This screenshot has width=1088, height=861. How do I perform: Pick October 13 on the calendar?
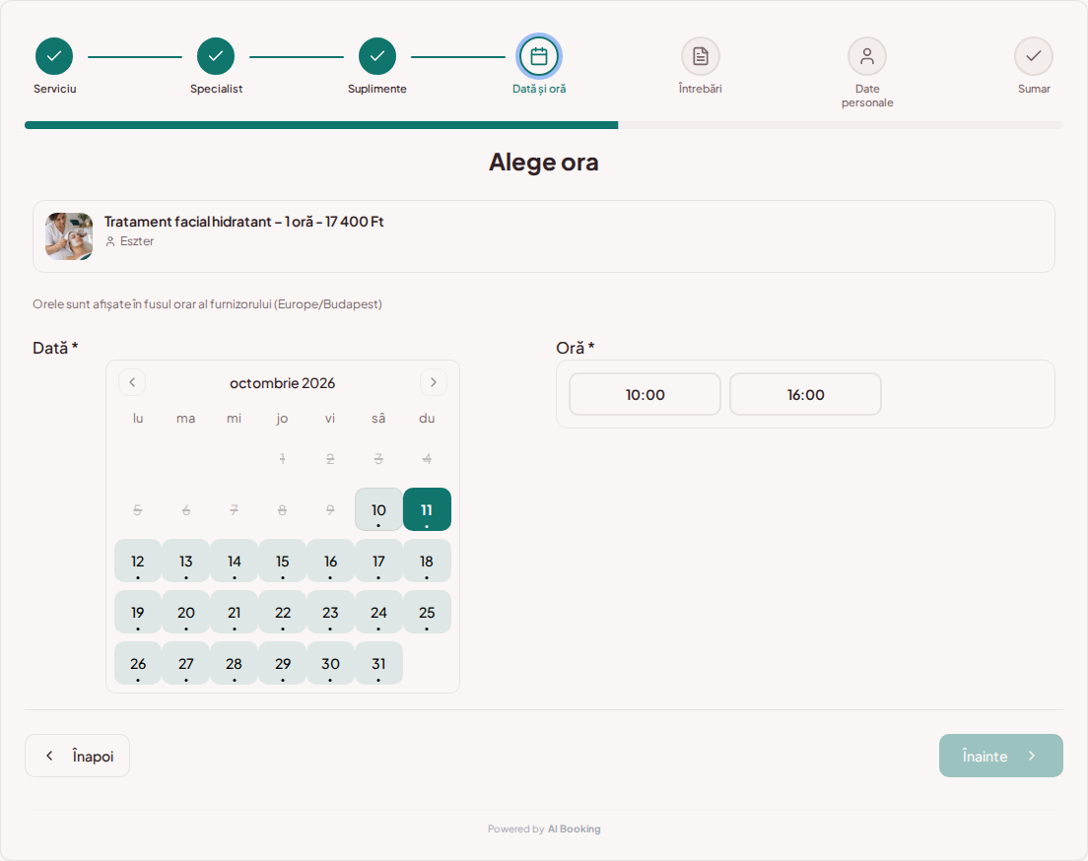pyautogui.click(x=186, y=562)
